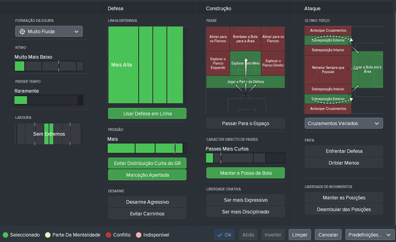Select Bombear a Bola para a Área zone

pyautogui.click(x=245, y=39)
